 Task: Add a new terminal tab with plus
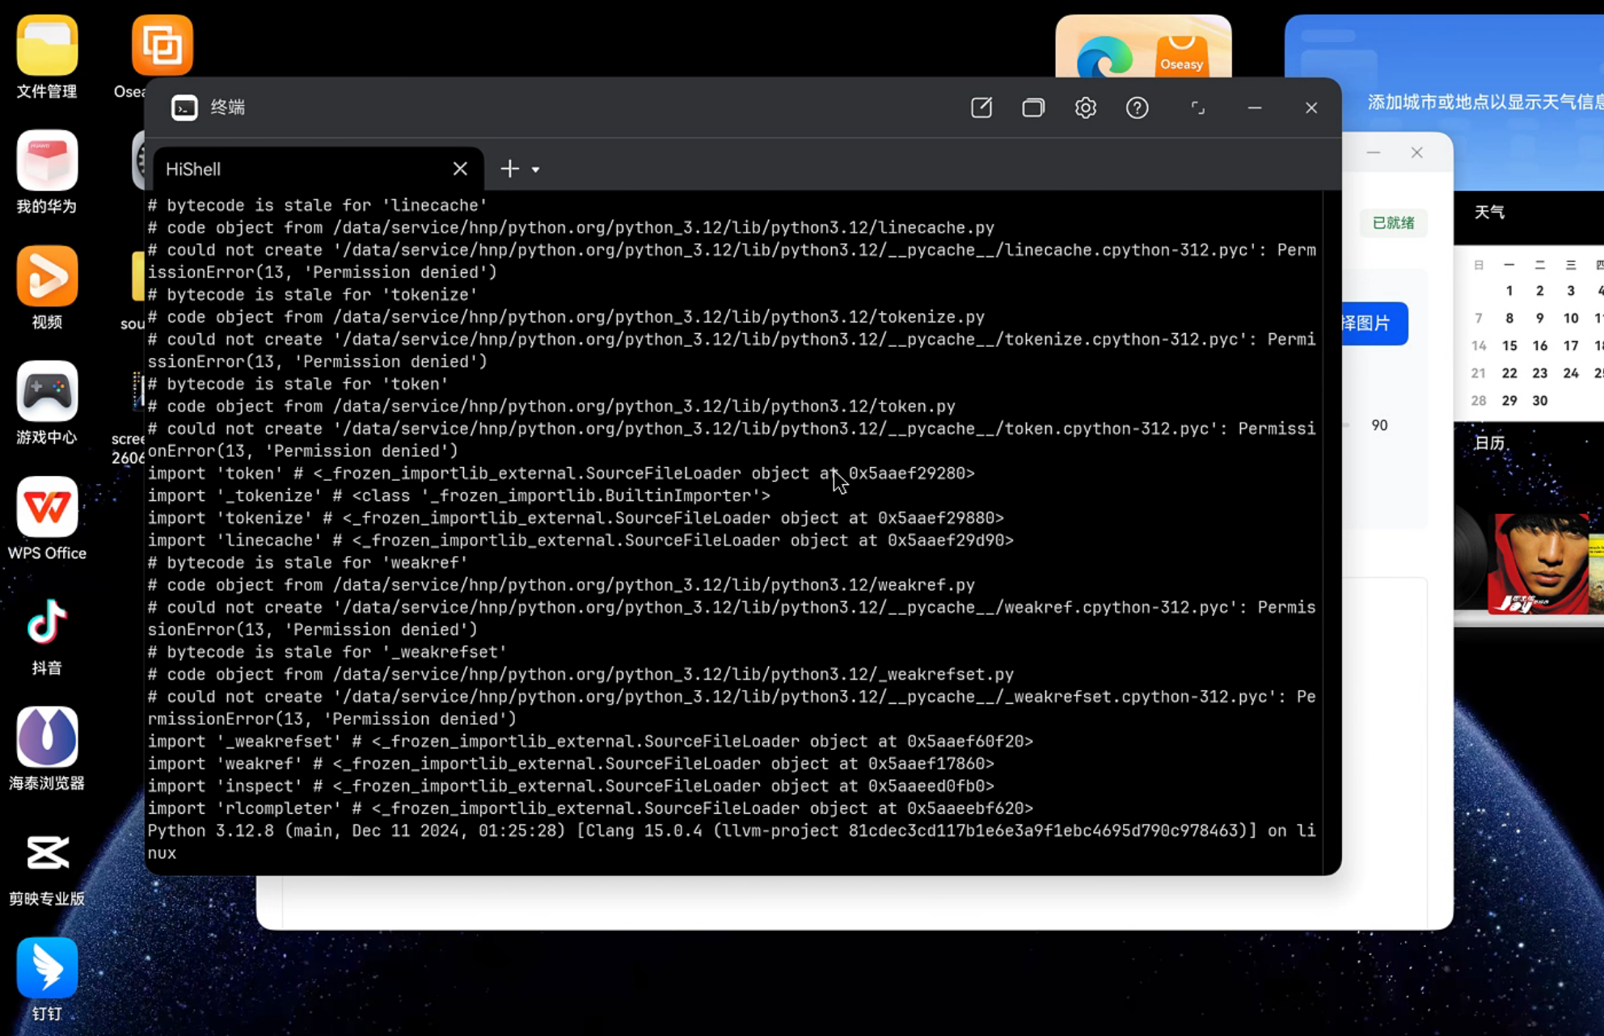[x=509, y=169]
